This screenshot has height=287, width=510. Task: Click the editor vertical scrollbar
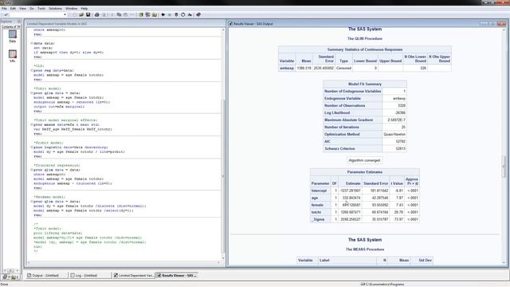pyautogui.click(x=223, y=143)
